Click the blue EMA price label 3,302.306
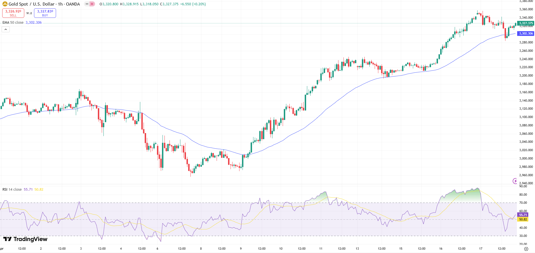The width and height of the screenshot is (535, 253). 525,33
